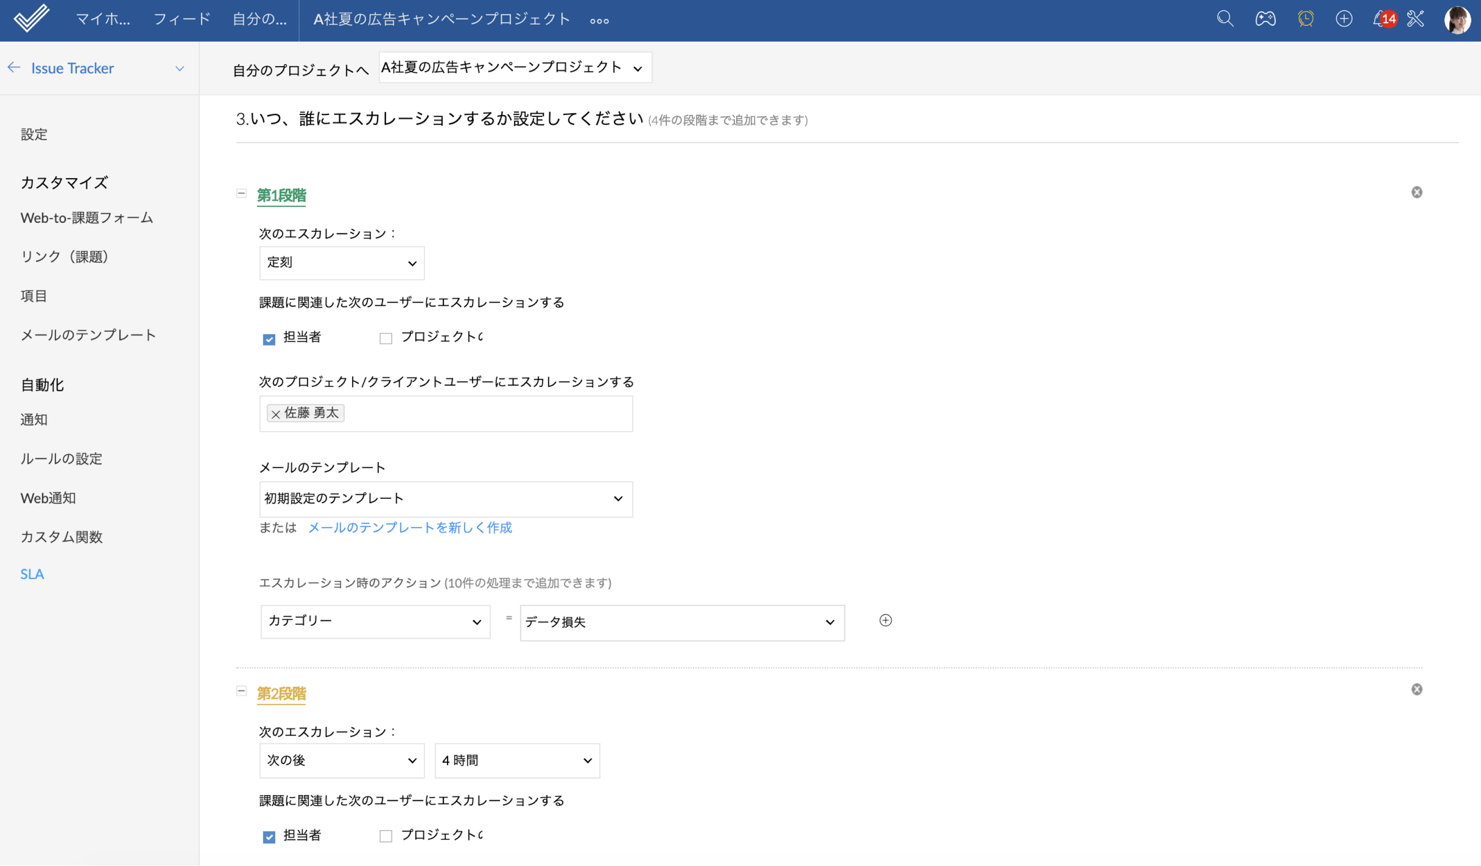
Task: Click the カスタマイズ section heading
Action: (x=65, y=183)
